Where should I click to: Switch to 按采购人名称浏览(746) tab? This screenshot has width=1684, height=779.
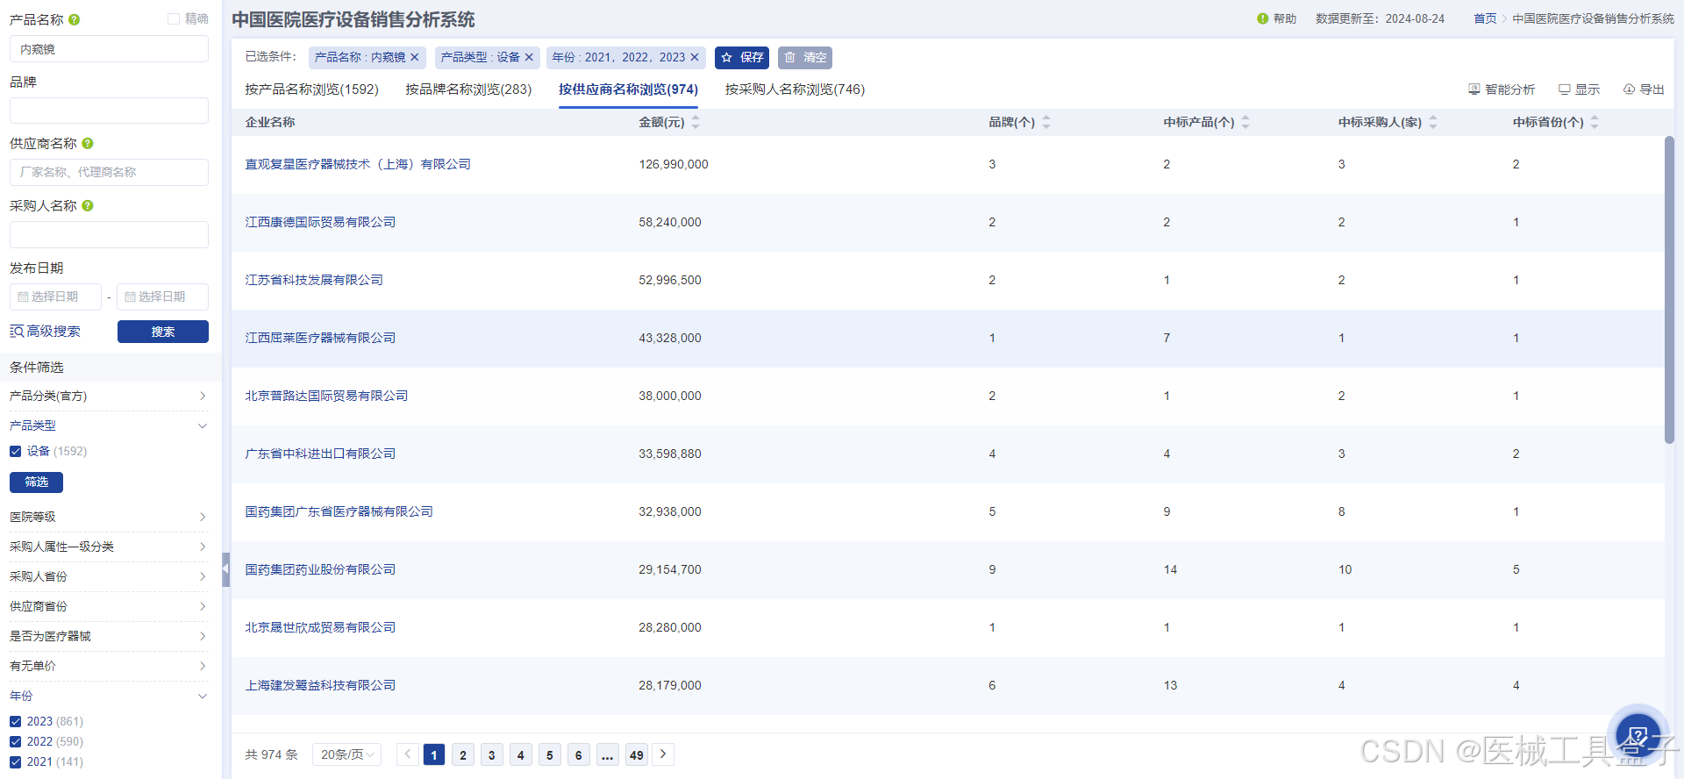point(795,89)
